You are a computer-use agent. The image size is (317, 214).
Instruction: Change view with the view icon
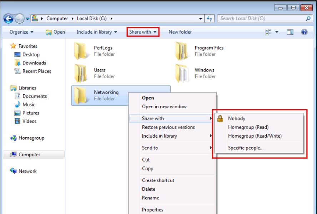tap(268, 32)
